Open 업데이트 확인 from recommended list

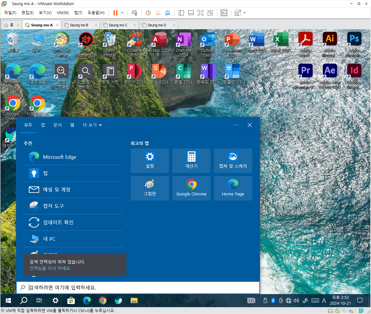(73, 222)
